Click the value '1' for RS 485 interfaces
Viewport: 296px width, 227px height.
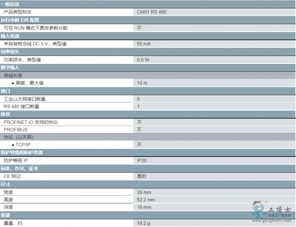click(x=138, y=107)
